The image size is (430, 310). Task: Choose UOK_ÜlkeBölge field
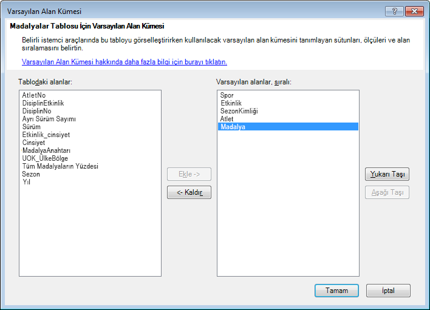[x=45, y=158]
